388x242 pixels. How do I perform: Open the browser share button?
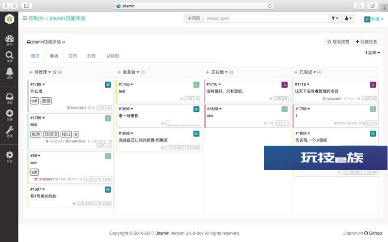coord(359,6)
